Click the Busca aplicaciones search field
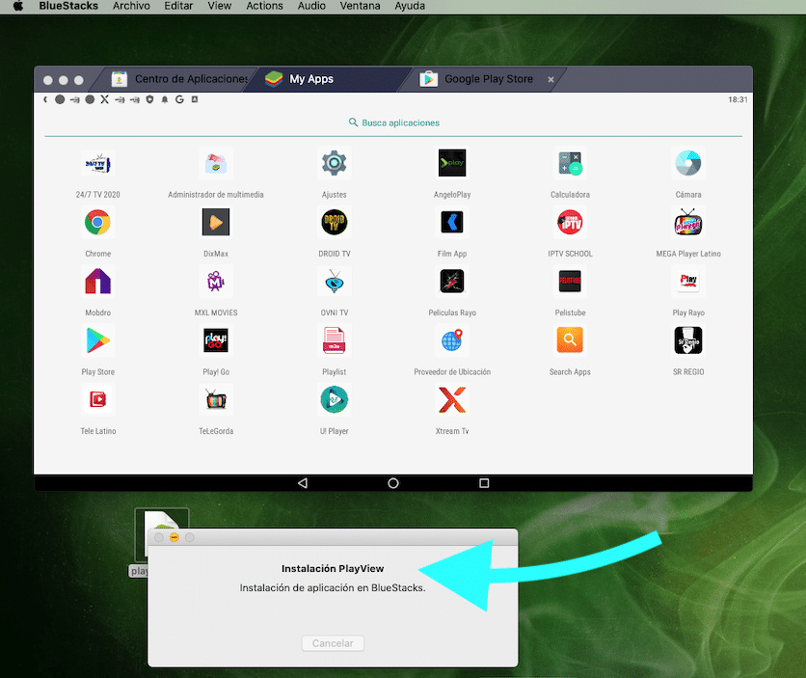Screen dimensions: 806x678 click(x=393, y=123)
